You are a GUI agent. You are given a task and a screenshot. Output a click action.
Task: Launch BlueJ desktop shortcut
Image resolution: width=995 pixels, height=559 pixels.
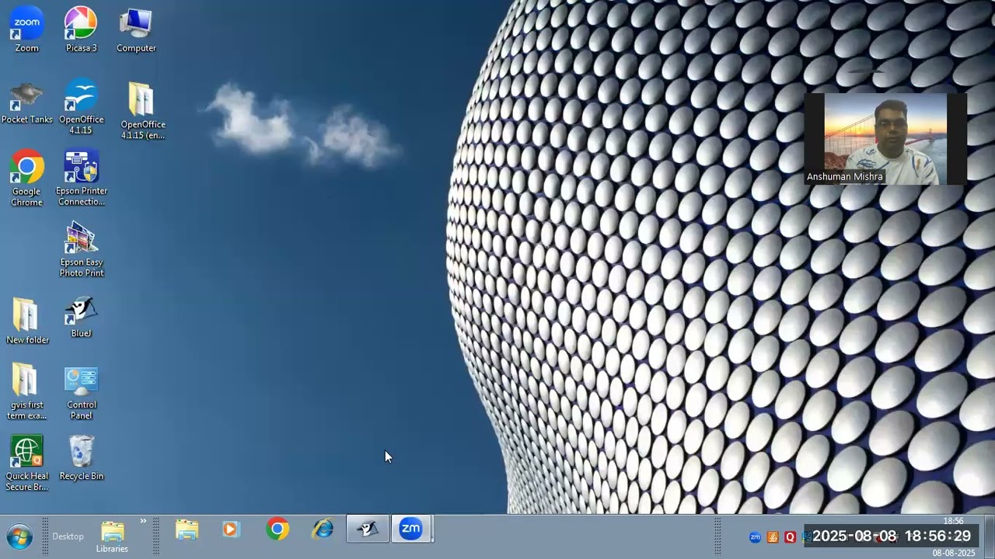point(81,318)
